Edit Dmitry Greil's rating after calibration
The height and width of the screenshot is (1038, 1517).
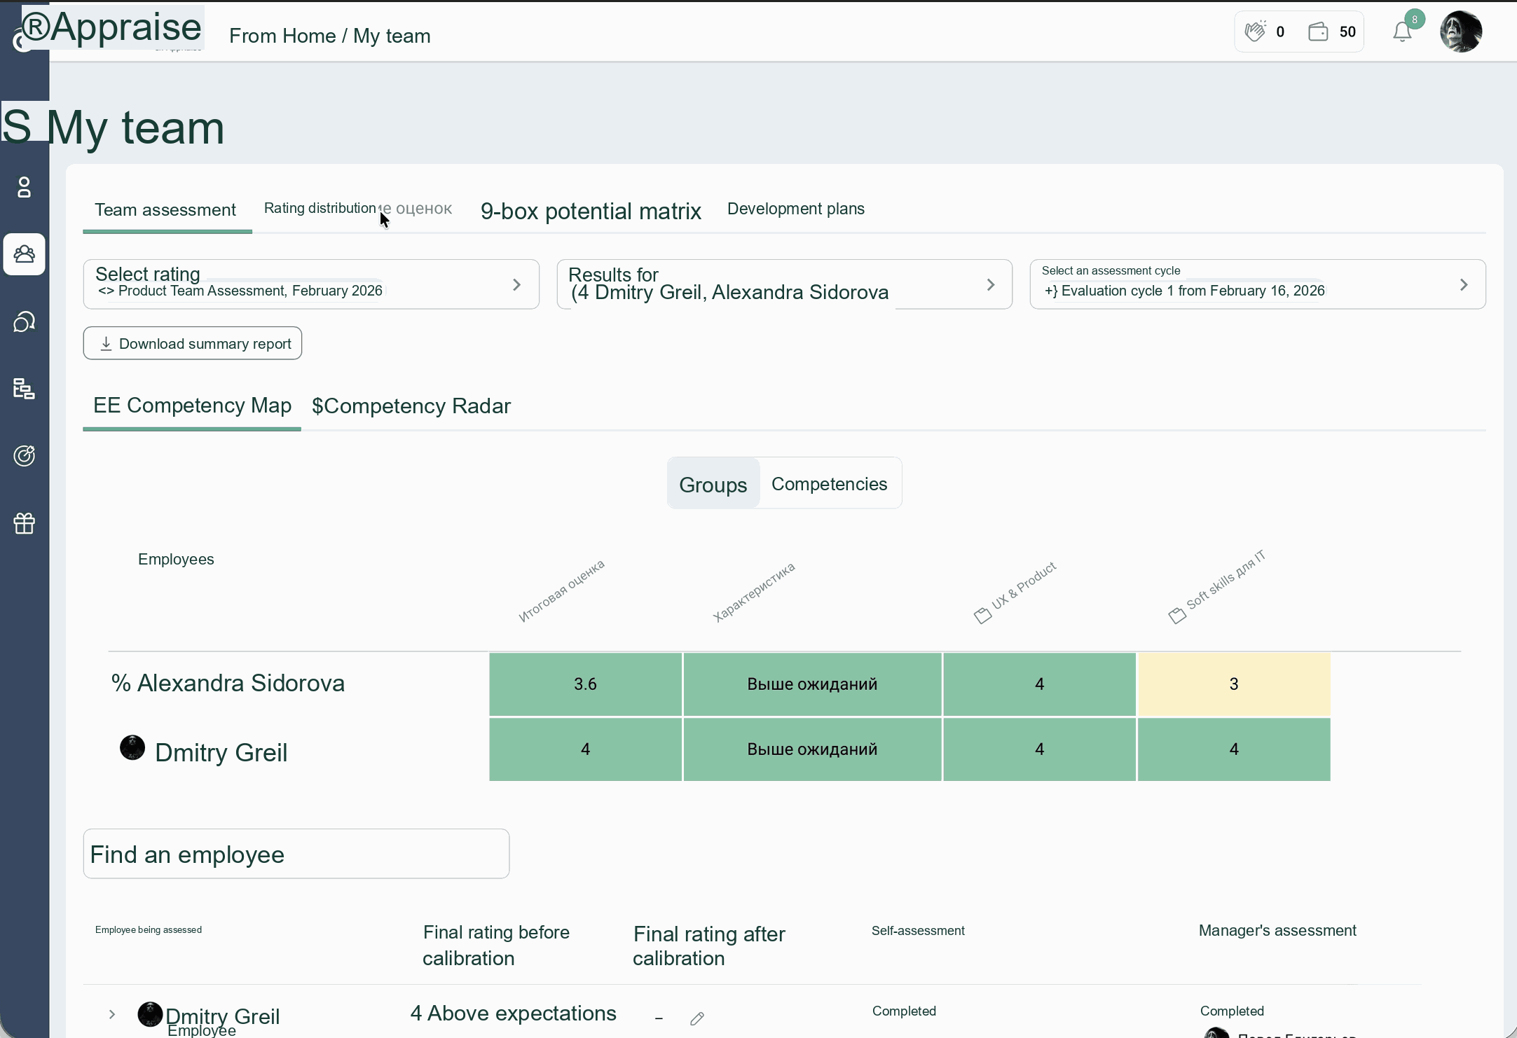pos(696,1018)
